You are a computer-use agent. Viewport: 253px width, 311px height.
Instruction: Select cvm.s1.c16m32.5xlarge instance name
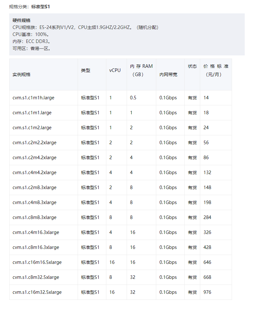point(37,292)
